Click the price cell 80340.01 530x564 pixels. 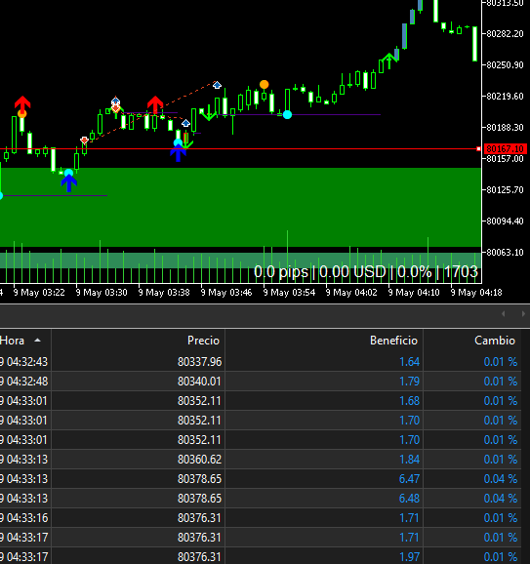click(199, 381)
